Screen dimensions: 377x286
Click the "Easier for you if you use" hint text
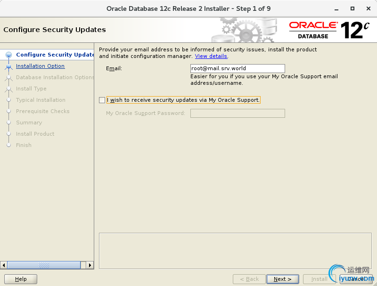(264, 80)
